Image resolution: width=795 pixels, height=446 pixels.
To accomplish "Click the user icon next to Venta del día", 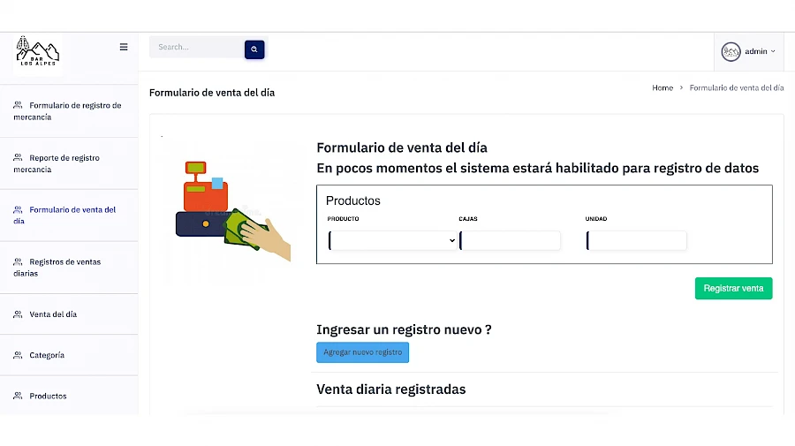I will click(18, 314).
